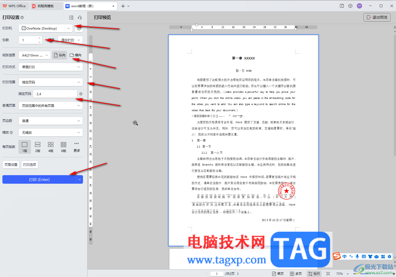The width and height of the screenshot is (396, 277).
Task: Decrease copies with down stepper arrow
Action: [39, 42]
